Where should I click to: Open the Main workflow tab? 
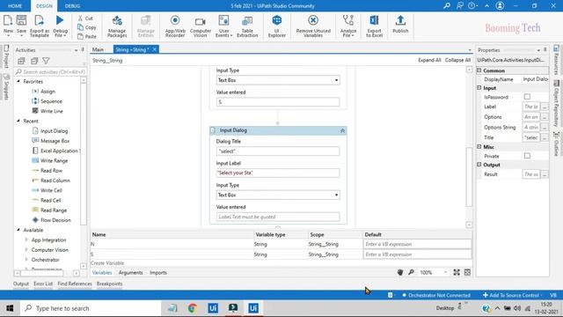click(98, 49)
